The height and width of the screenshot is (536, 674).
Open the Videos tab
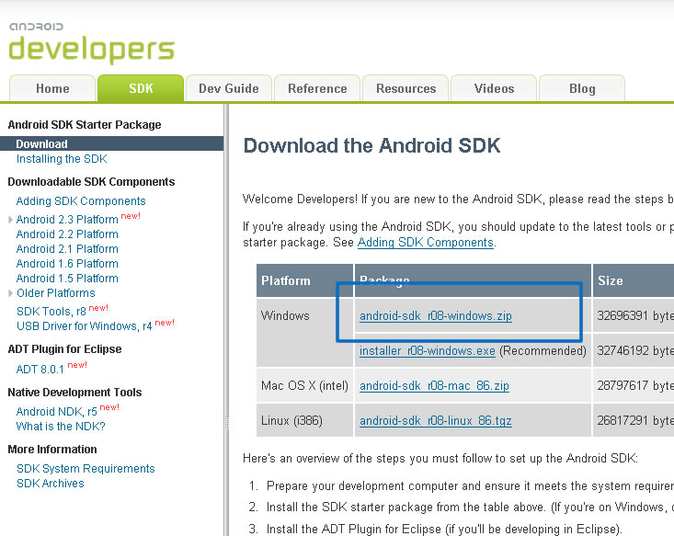click(494, 88)
